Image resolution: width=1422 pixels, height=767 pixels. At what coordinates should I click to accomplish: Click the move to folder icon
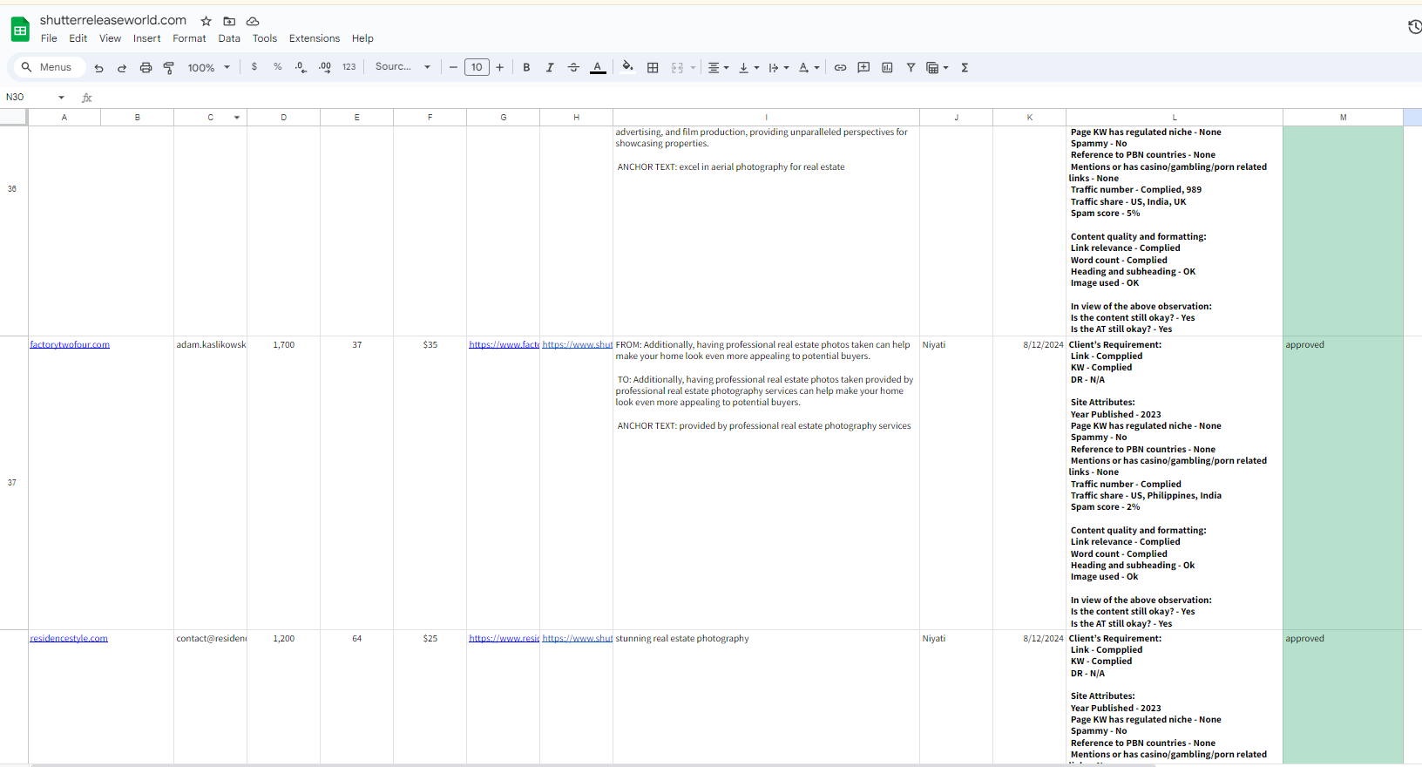tap(229, 21)
